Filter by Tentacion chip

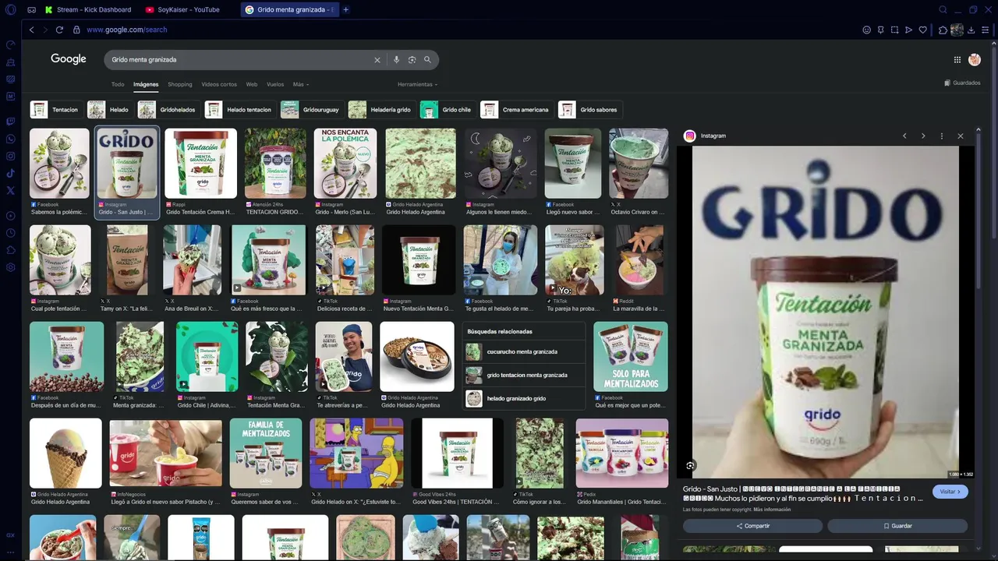tap(55, 110)
